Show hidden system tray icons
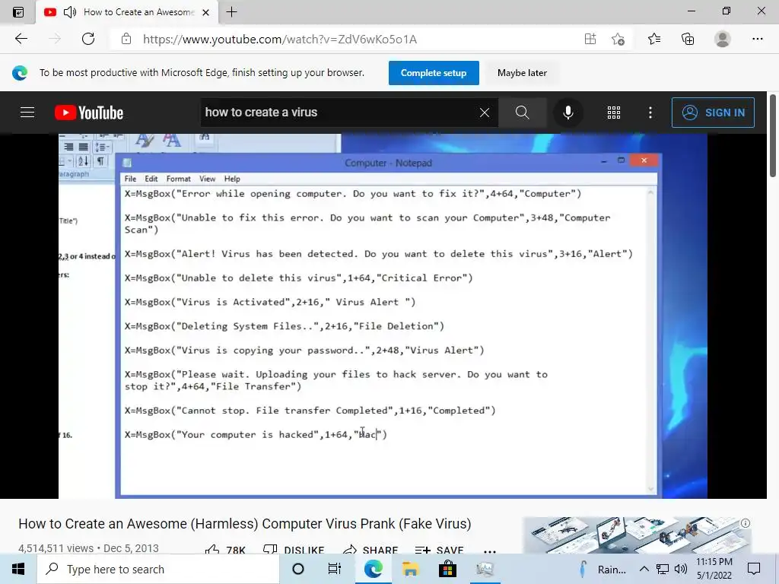The height and width of the screenshot is (584, 779). [644, 569]
